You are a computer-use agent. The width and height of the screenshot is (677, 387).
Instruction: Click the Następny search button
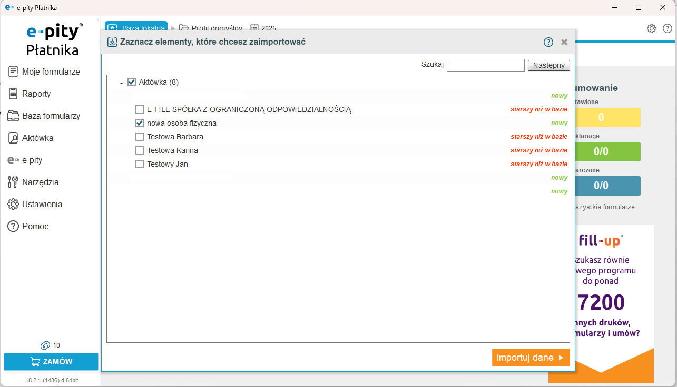pyautogui.click(x=548, y=65)
